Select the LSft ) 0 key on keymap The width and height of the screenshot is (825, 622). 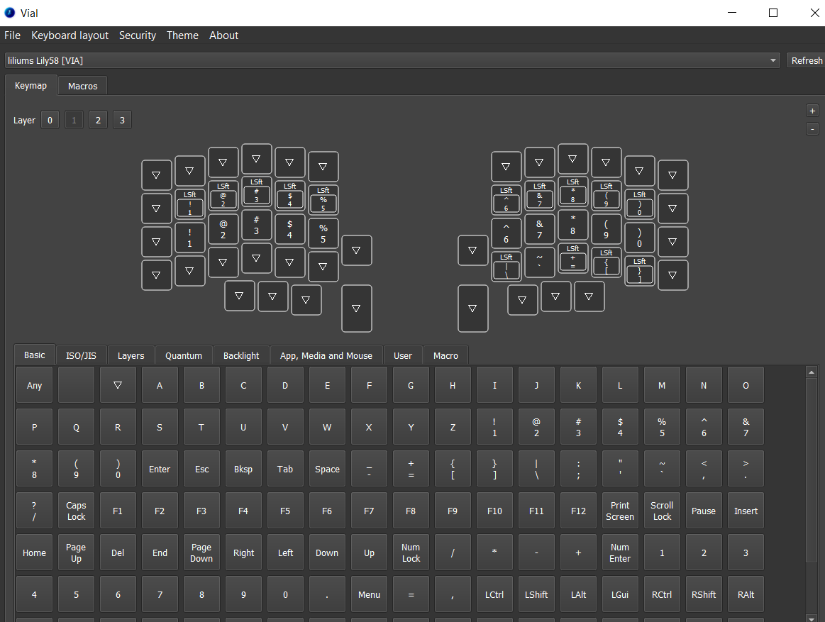pyautogui.click(x=639, y=204)
